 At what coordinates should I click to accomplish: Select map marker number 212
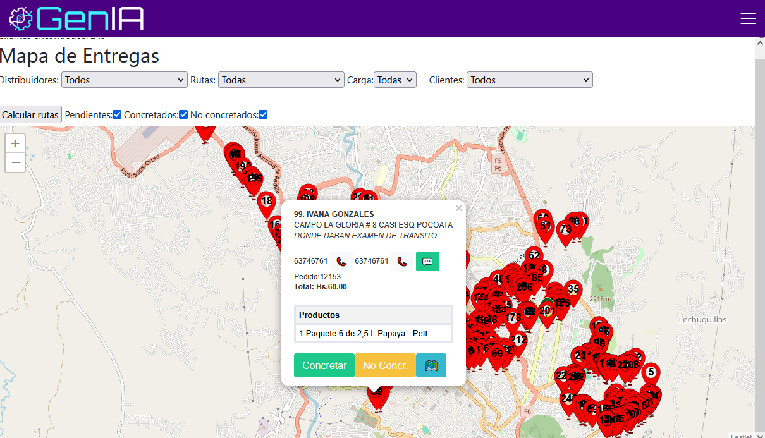coord(518,344)
